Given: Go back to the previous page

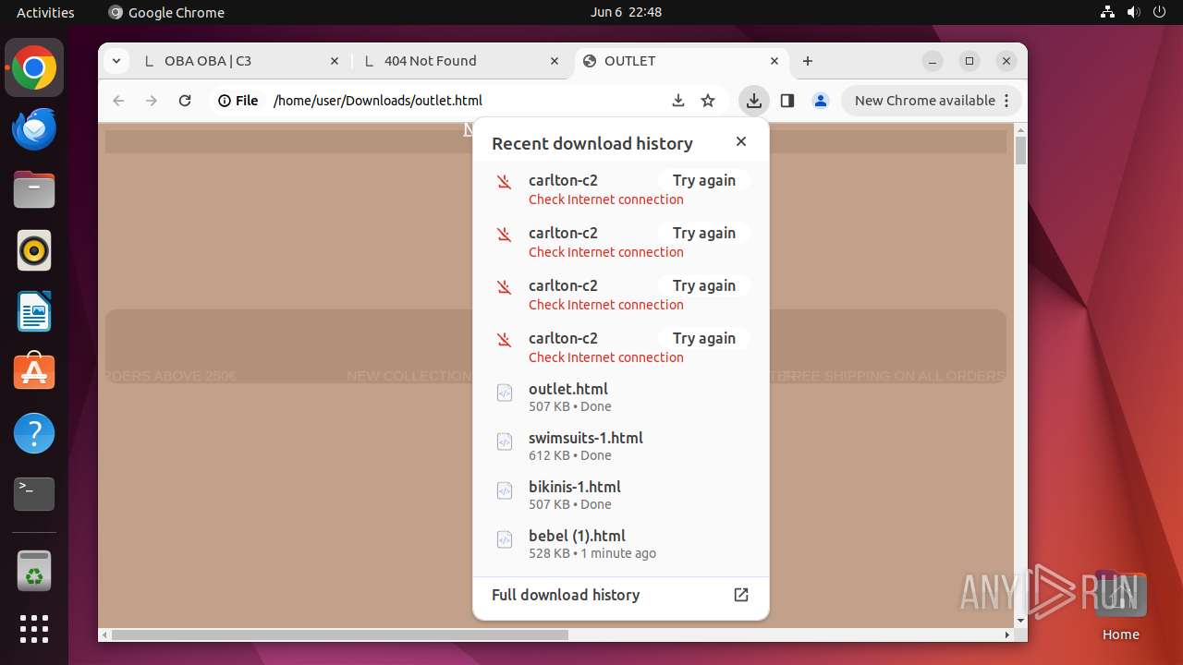Looking at the screenshot, I should pyautogui.click(x=118, y=101).
